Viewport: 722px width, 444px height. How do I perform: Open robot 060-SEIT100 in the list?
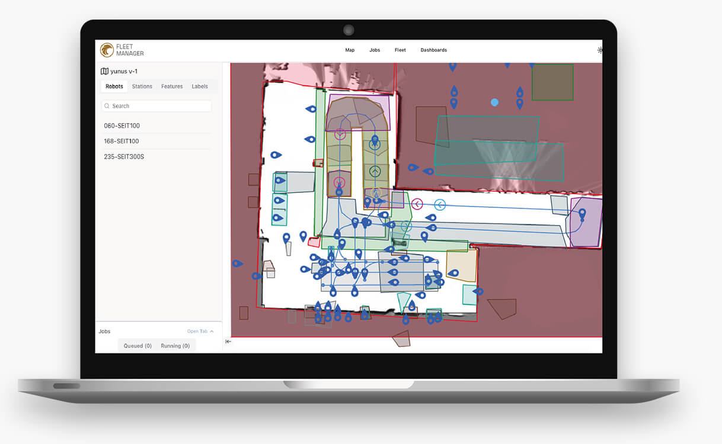click(x=122, y=126)
